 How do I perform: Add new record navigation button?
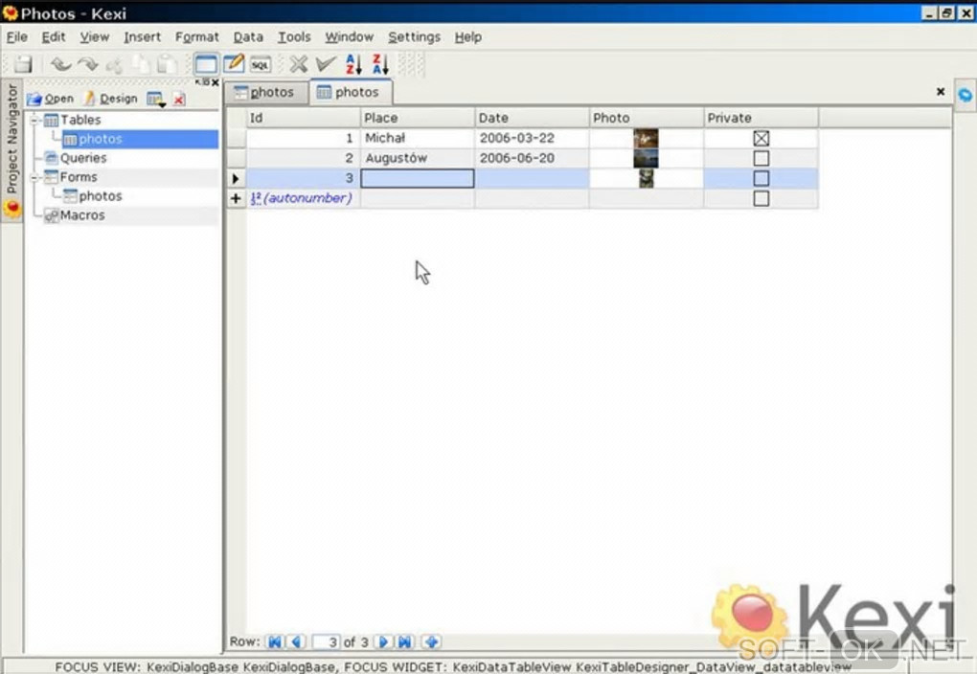click(431, 641)
